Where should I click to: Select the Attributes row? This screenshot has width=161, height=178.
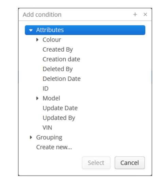[x=85, y=30]
